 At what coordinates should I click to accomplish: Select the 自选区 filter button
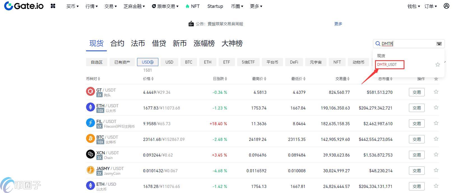point(97,62)
